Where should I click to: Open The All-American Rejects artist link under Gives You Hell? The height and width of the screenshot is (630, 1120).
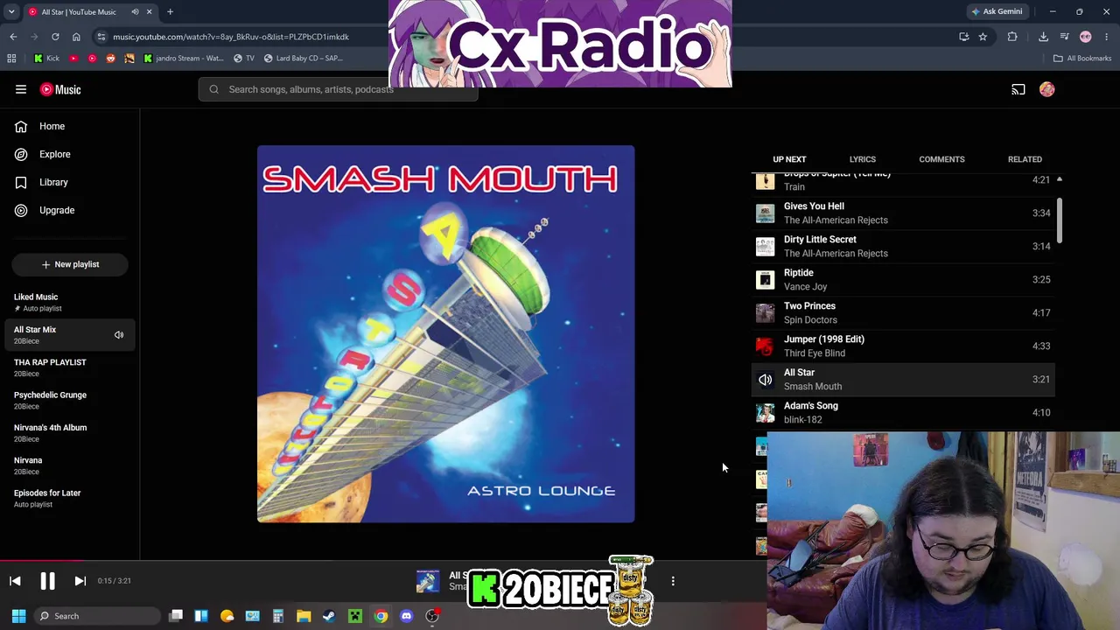pos(836,220)
